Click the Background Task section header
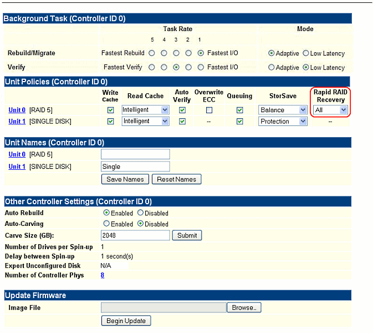373x333 pixels. coord(177,18)
